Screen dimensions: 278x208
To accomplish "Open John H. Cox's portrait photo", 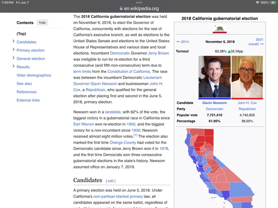I will (x=247, y=77).
